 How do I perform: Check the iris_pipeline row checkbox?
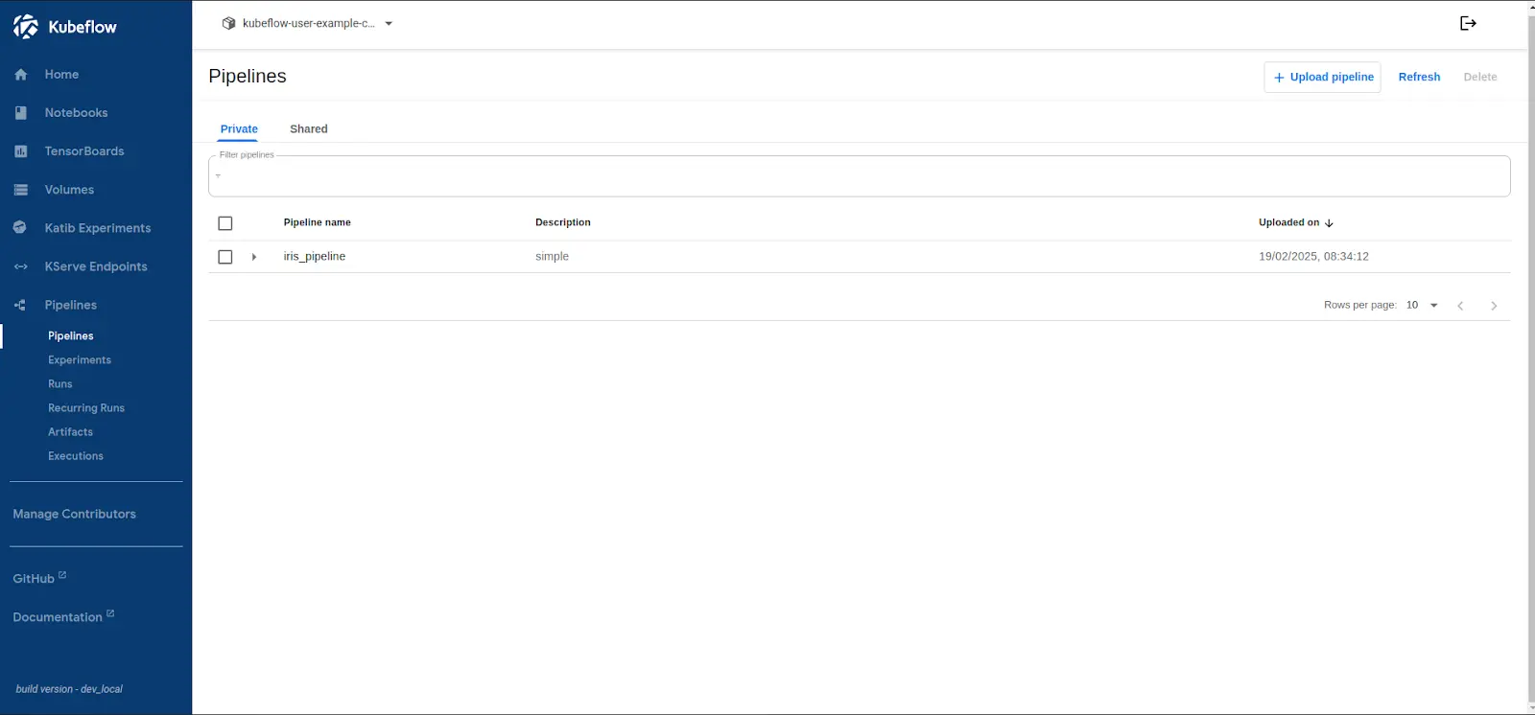click(225, 257)
